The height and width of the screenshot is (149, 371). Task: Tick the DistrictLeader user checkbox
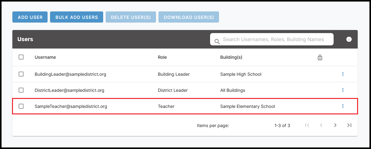[21, 90]
